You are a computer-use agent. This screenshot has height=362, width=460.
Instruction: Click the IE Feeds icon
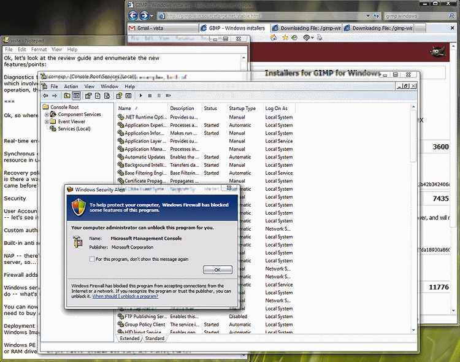click(x=306, y=37)
